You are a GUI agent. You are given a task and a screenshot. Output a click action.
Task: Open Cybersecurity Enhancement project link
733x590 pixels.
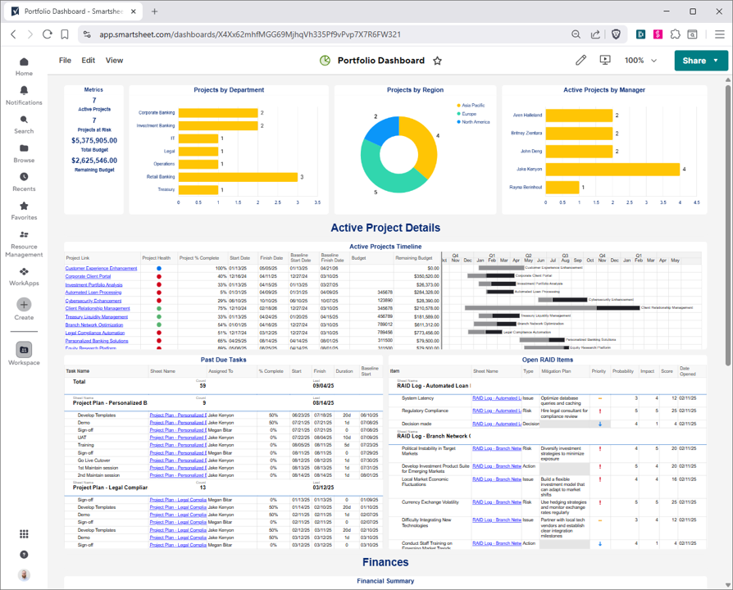pos(93,301)
